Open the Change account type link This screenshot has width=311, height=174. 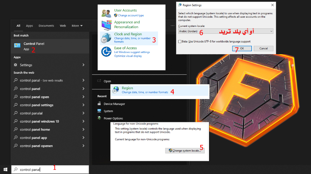(x=131, y=15)
